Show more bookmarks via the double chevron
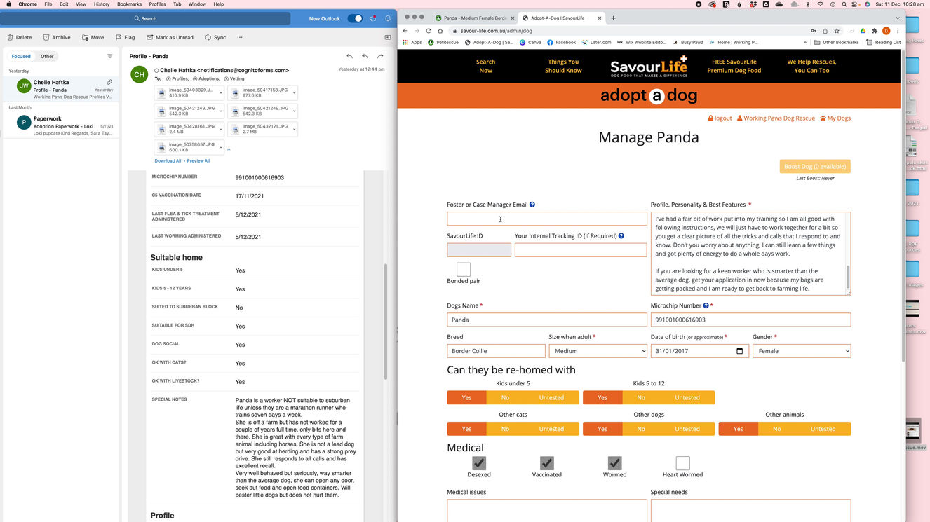This screenshot has width=930, height=522. (x=804, y=42)
